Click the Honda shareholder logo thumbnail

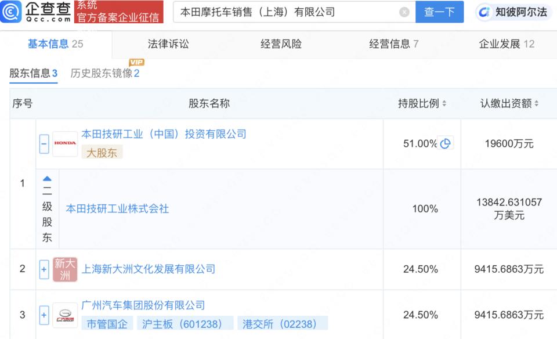[x=65, y=143]
